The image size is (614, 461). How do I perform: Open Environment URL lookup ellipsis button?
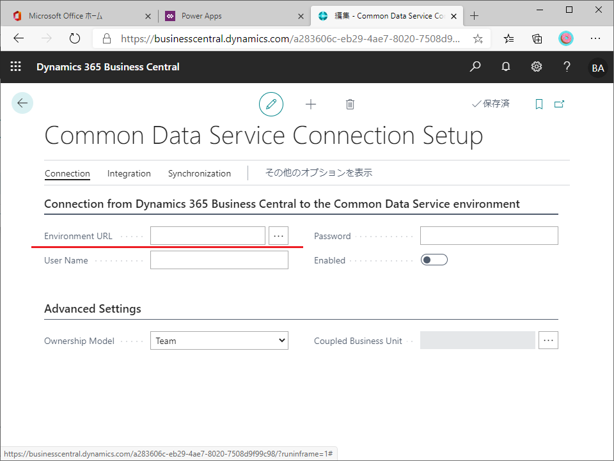coord(278,235)
